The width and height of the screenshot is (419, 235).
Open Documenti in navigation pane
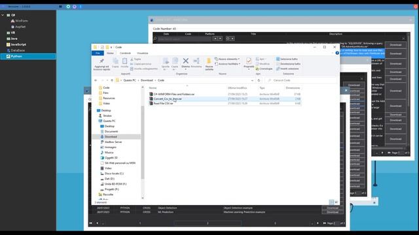point(111,131)
